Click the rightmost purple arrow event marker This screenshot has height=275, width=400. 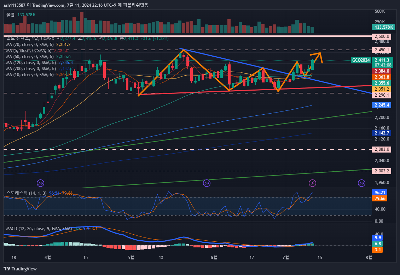[361, 183]
